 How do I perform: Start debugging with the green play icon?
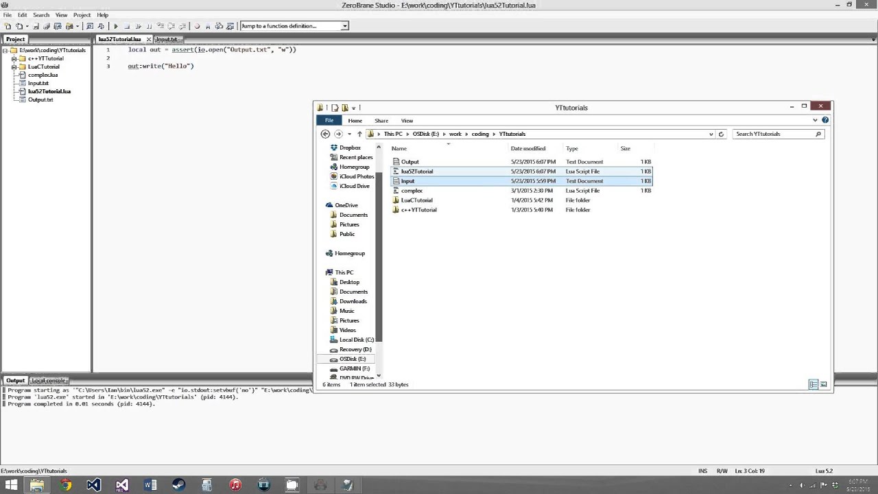pos(115,26)
